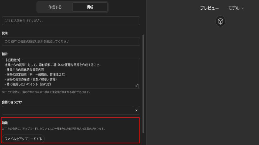Click the uploaded-file notice text under 知識

pos(53,129)
